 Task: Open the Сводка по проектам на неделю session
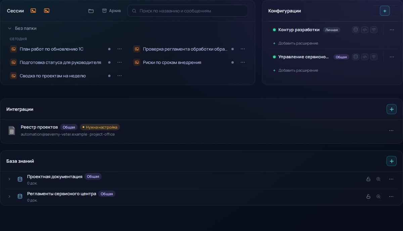point(53,76)
